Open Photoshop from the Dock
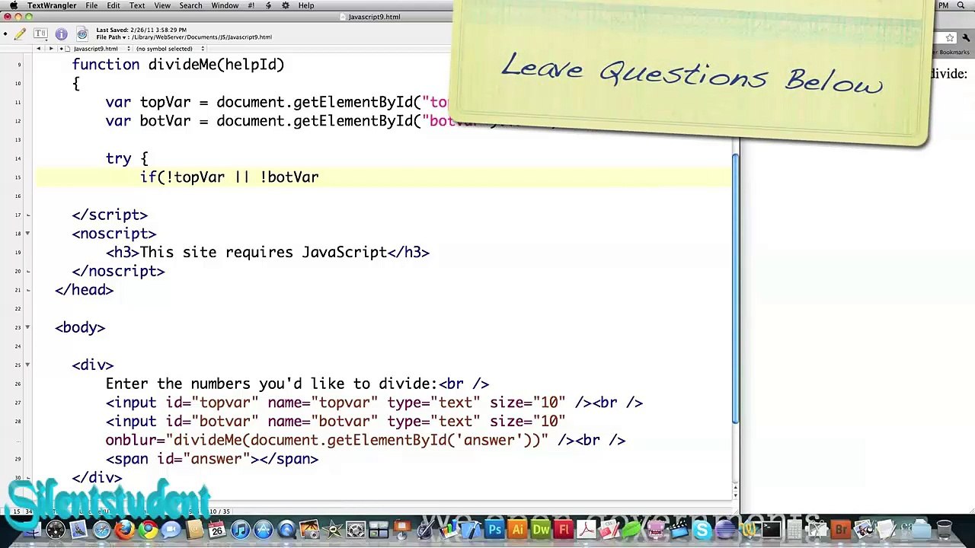Screen dimensions: 975x548 (494, 530)
